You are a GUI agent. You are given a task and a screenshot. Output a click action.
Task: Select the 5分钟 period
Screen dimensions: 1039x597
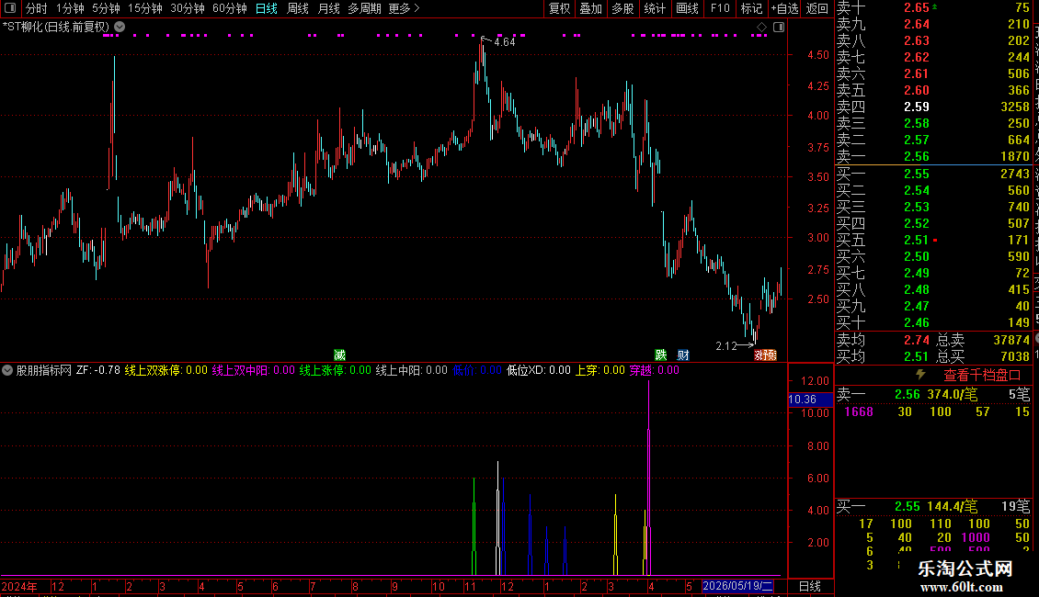(x=106, y=8)
